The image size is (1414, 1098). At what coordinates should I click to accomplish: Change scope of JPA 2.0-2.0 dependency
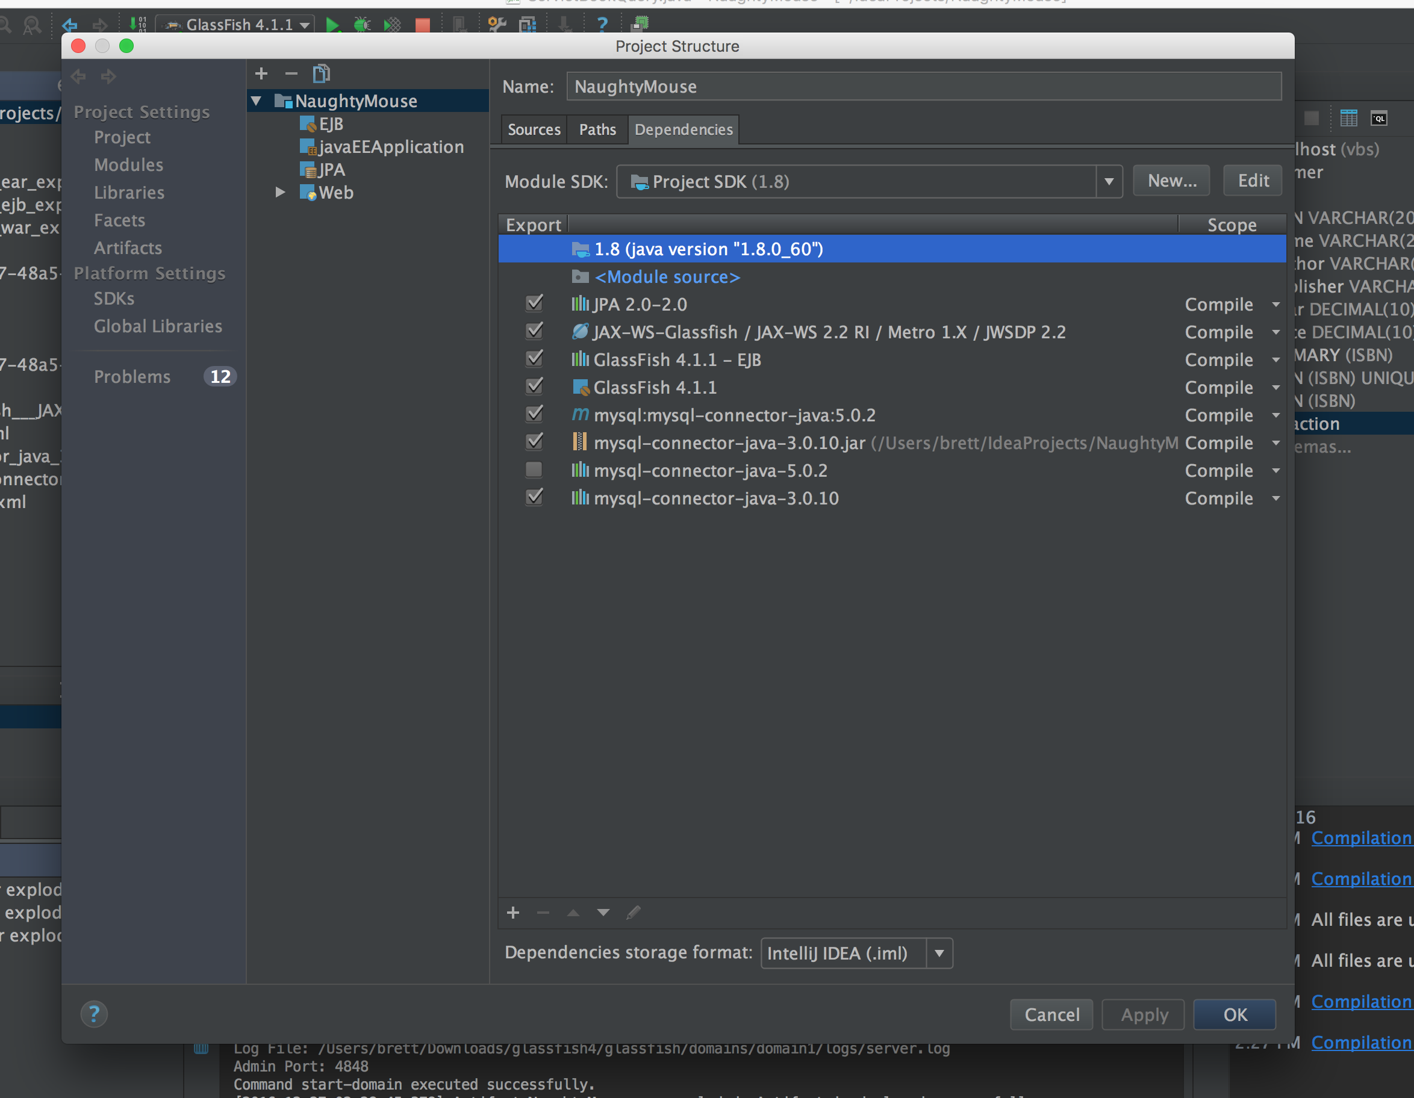point(1232,304)
